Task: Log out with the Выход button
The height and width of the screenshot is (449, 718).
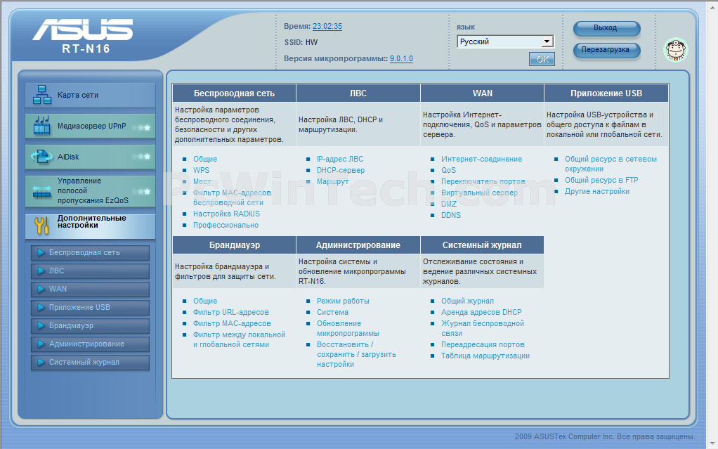Action: point(606,28)
